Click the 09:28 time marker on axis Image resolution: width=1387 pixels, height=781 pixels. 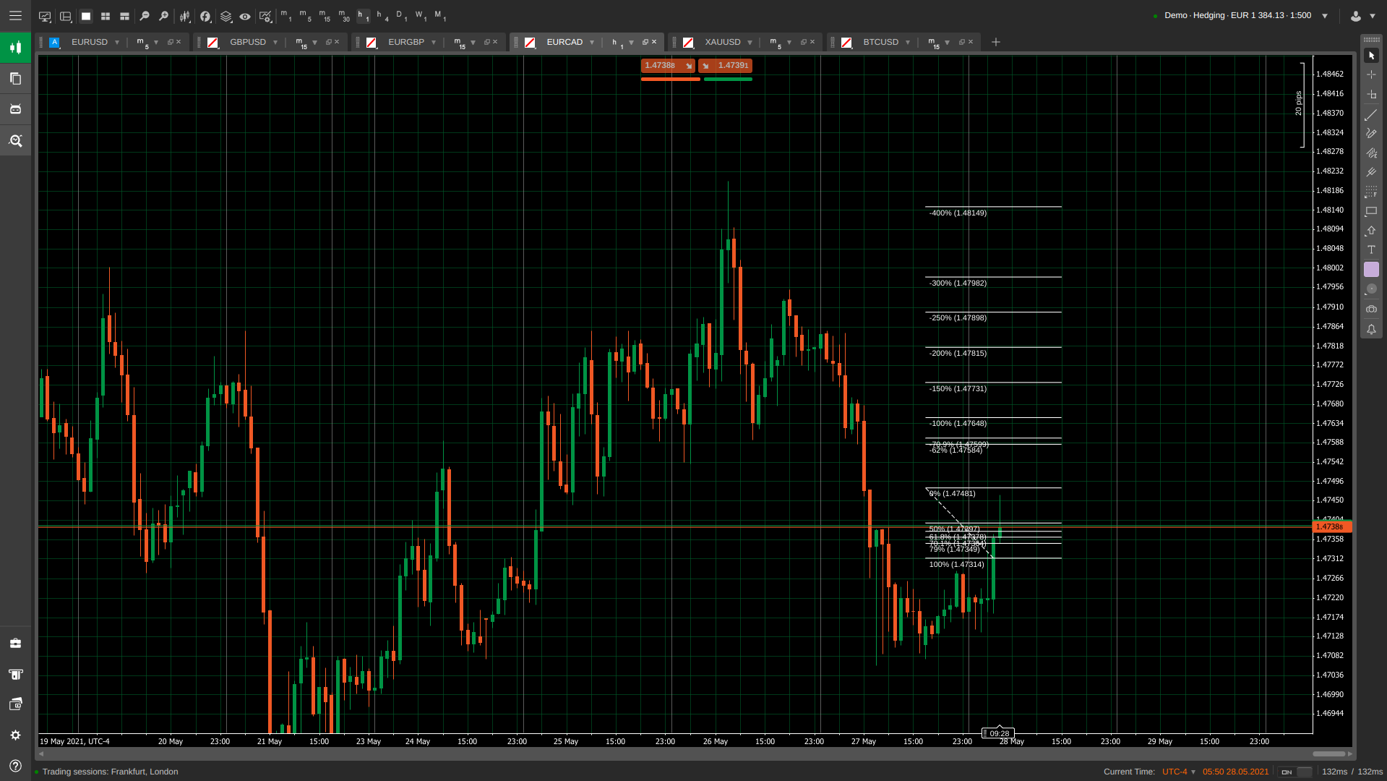[998, 733]
